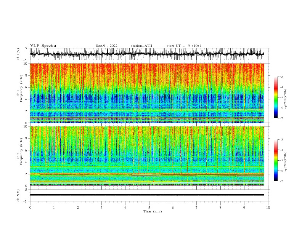302x233 pixels.
Task: Click the "start UT = 9 :10: 1" text
Action: (x=184, y=46)
